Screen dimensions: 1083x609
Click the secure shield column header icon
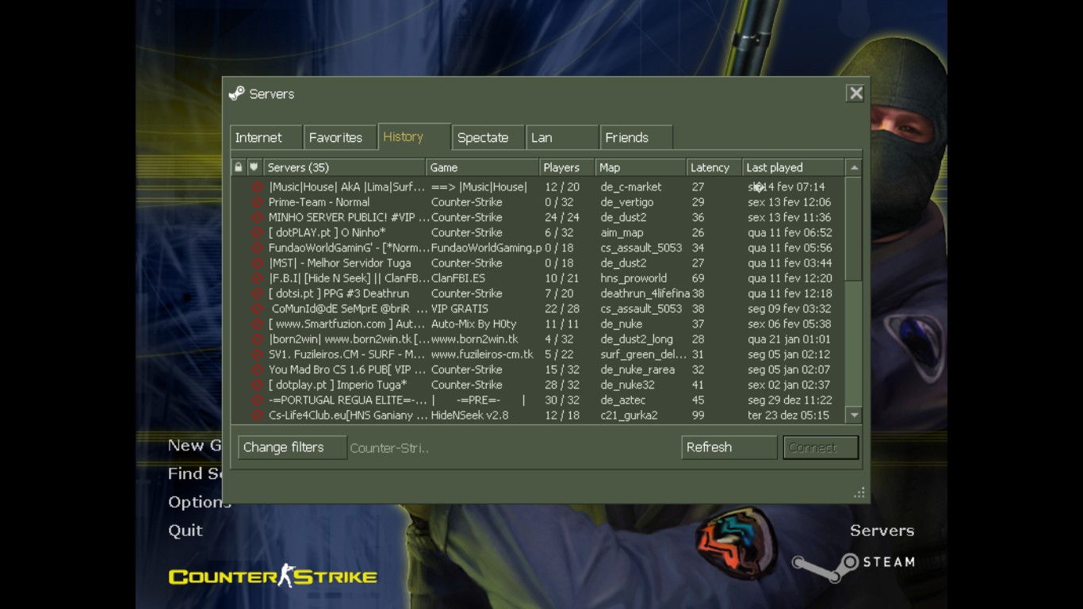[x=254, y=167]
